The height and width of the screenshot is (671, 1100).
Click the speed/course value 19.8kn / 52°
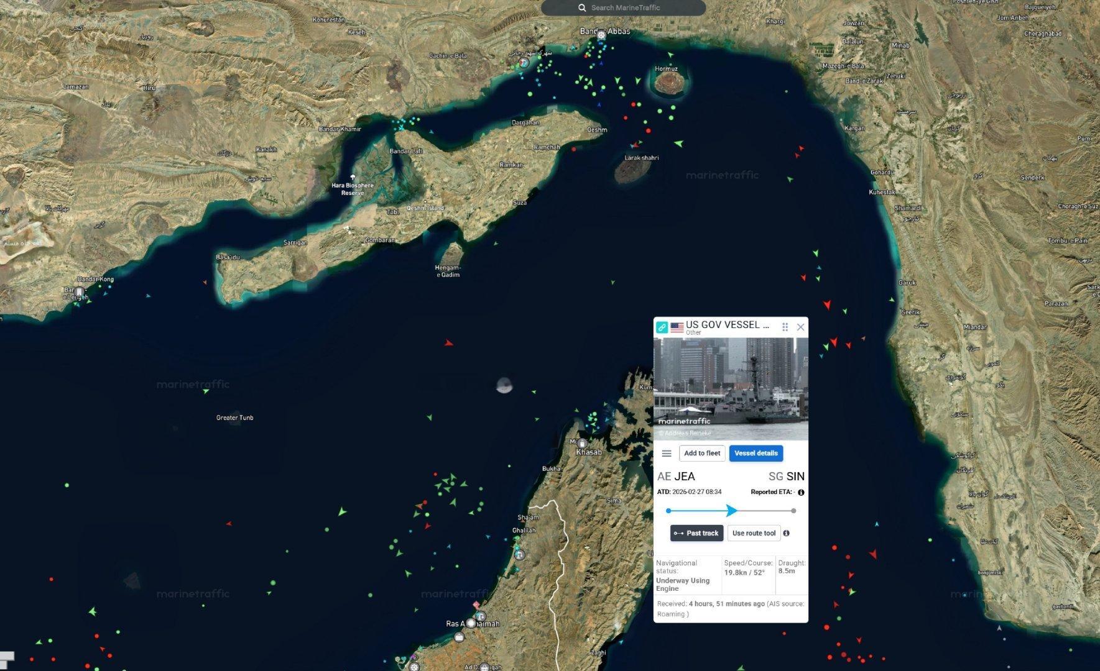[x=744, y=573]
